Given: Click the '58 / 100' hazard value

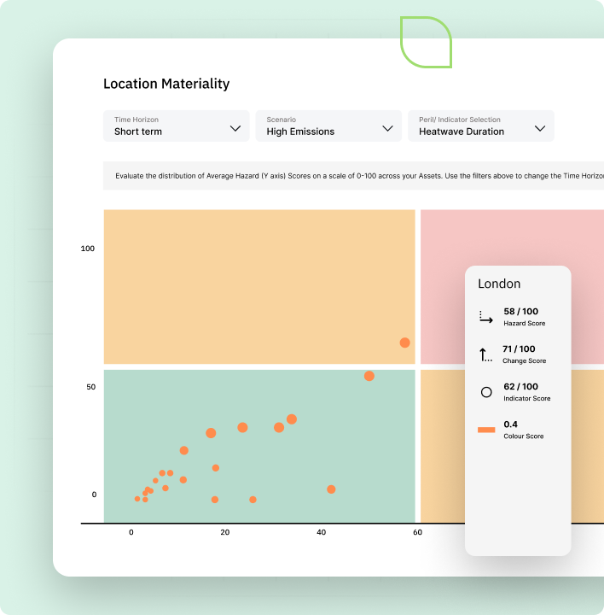Looking at the screenshot, I should tap(521, 312).
